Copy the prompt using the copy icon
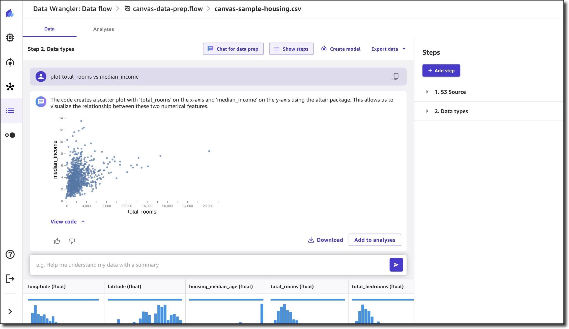The width and height of the screenshot is (569, 329). pos(395,76)
